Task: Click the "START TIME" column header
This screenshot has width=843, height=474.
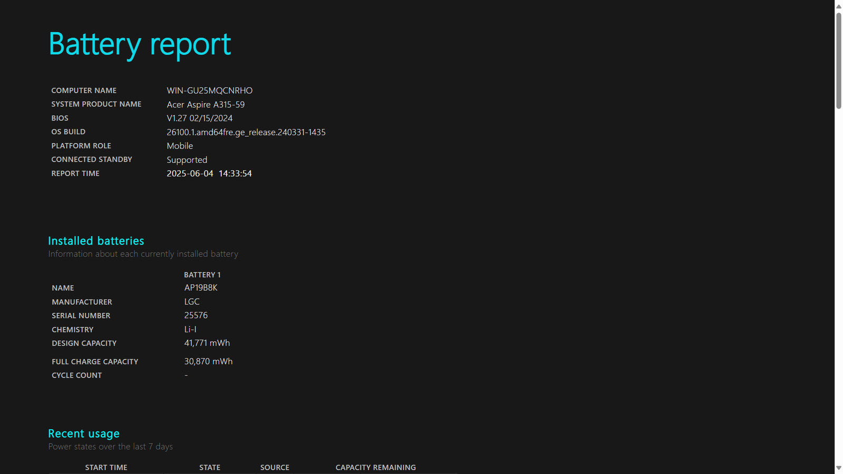Action: (106, 467)
